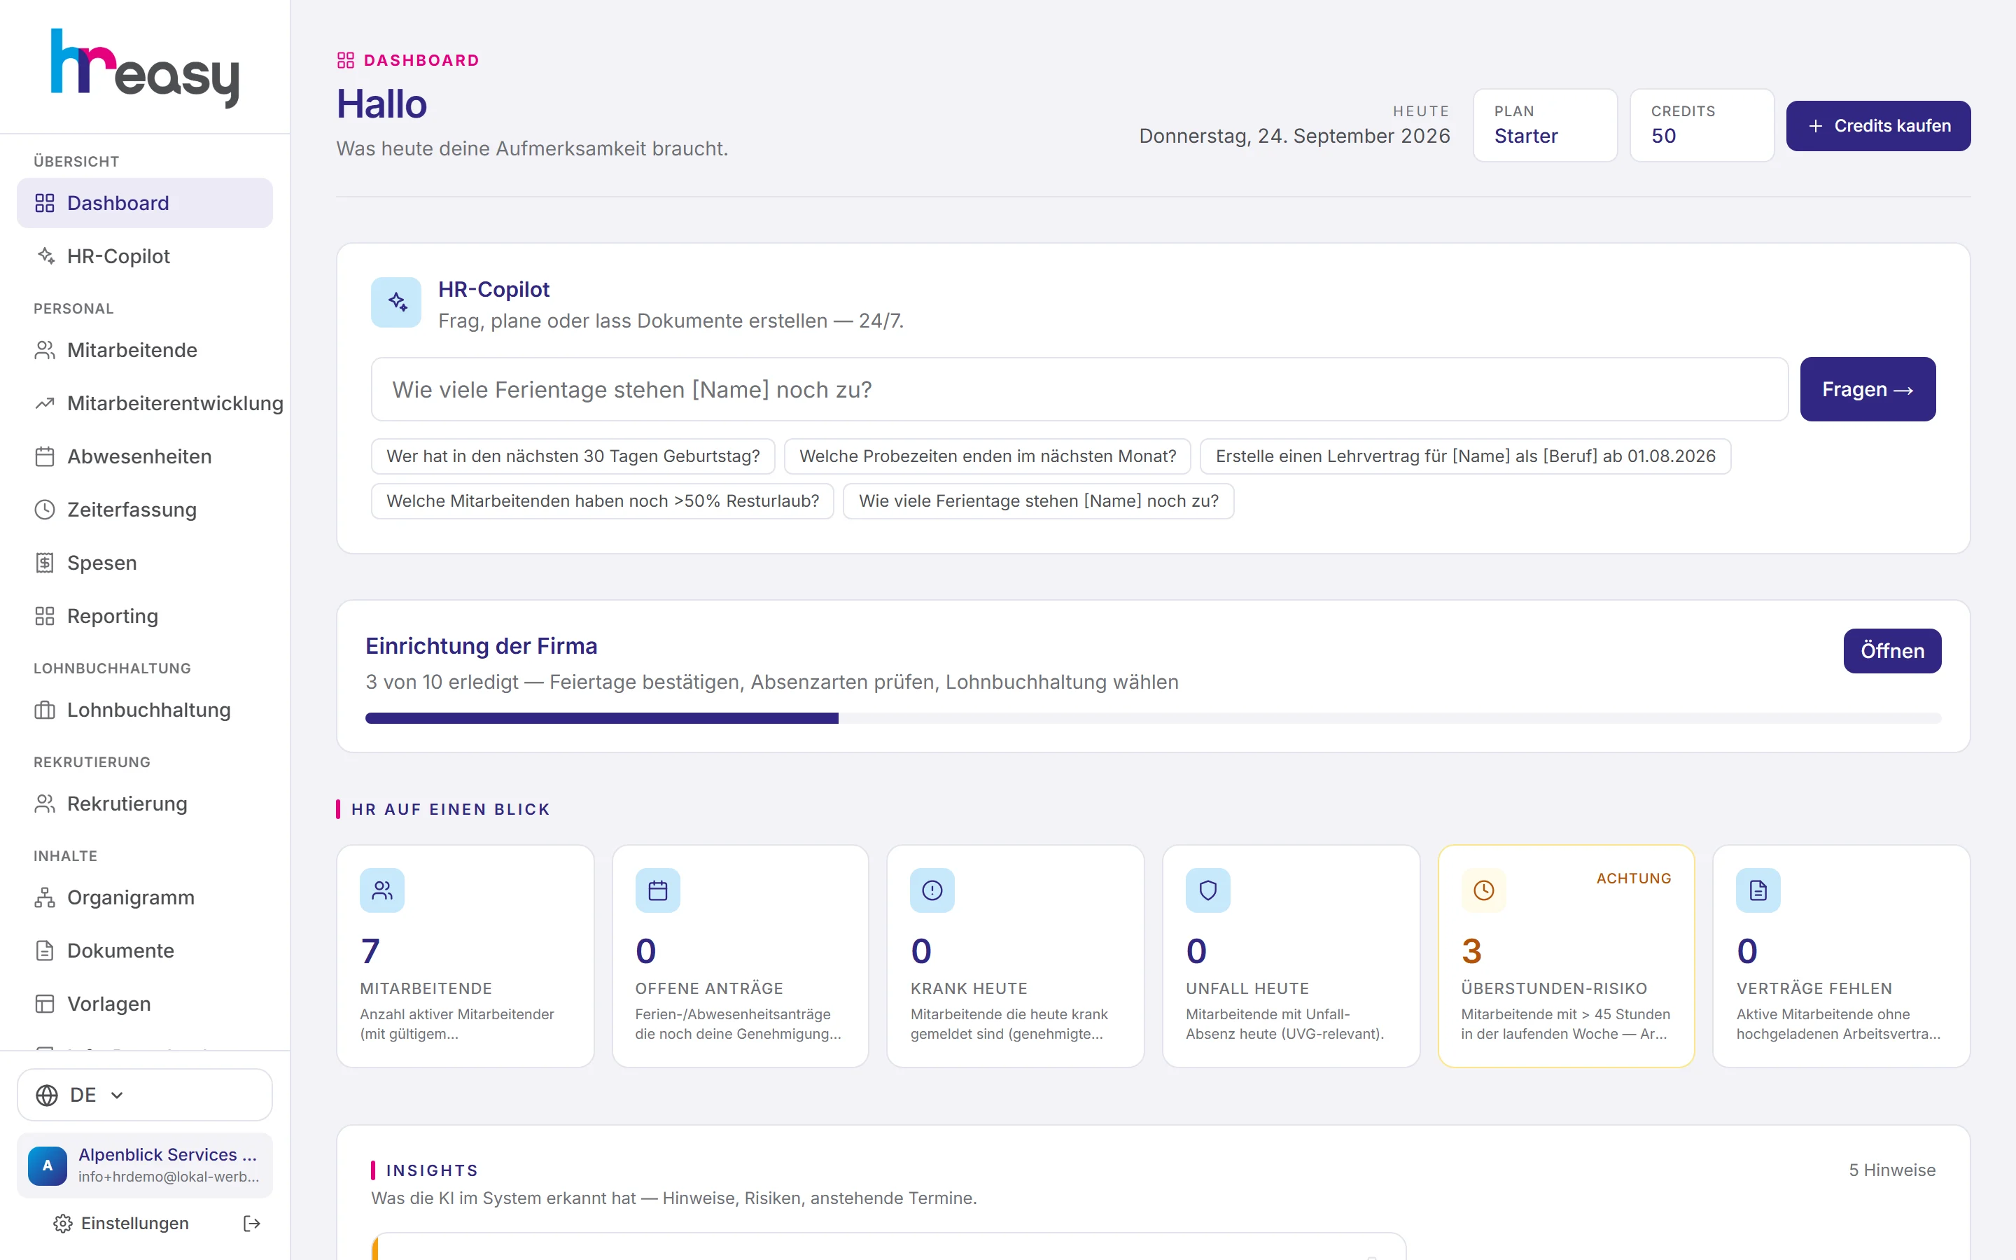The width and height of the screenshot is (2016, 1260).
Task: Select the Ferientage stehen noch zu chip
Action: 1038,500
